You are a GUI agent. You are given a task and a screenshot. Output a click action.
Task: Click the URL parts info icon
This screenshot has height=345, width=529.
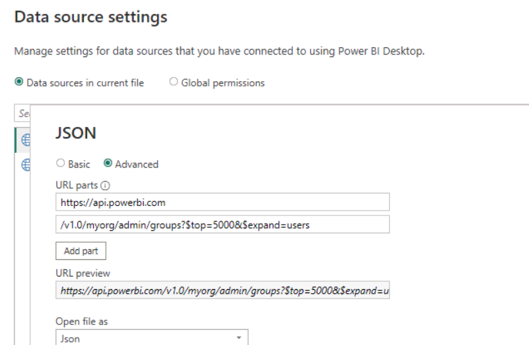pyautogui.click(x=105, y=185)
